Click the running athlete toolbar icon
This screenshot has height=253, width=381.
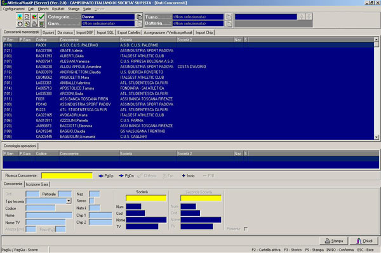click(20, 17)
